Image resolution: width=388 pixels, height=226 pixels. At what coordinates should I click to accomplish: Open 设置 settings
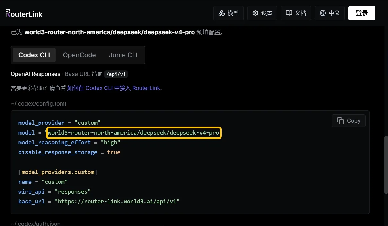[x=262, y=13]
